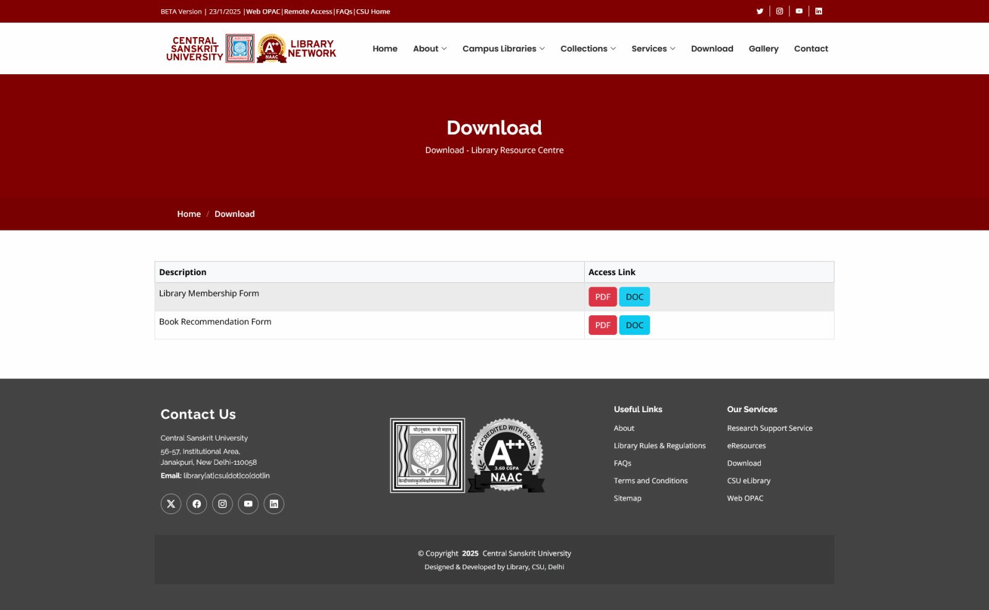Click the Instagram icon in top bar
The image size is (989, 610).
(779, 11)
